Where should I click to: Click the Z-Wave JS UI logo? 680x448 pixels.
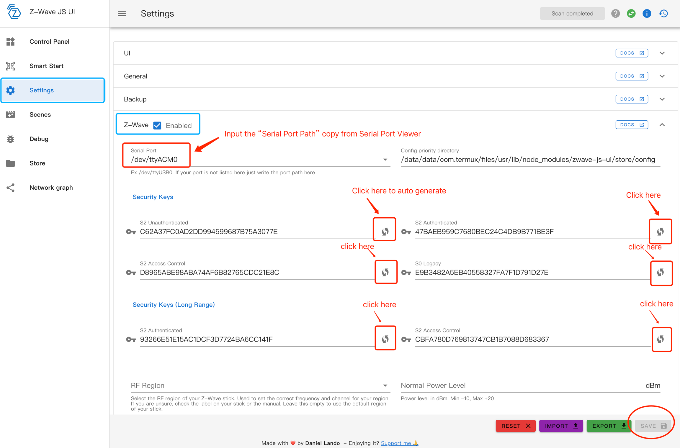14,12
